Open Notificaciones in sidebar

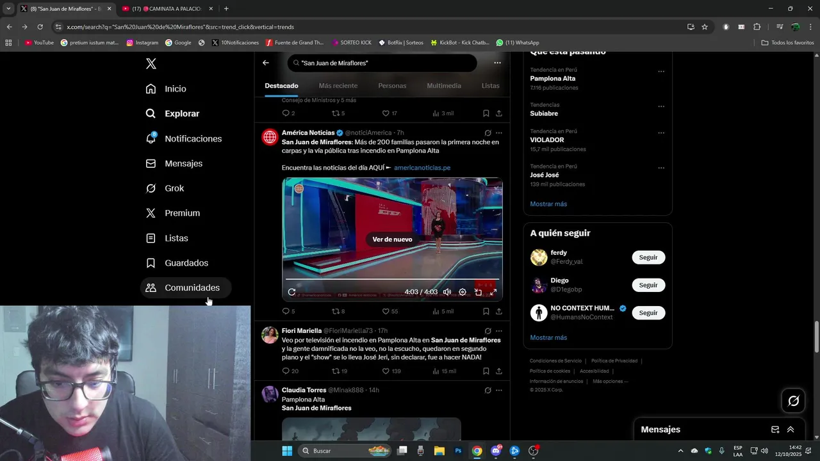pos(183,138)
